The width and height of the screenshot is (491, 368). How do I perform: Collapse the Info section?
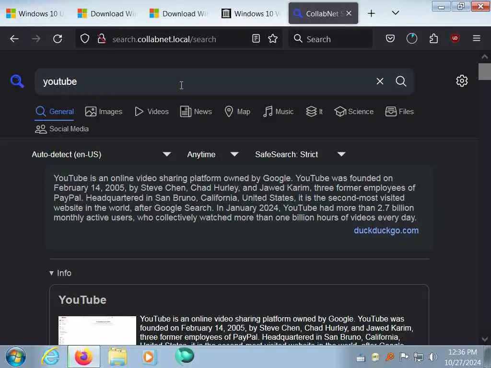[x=60, y=273]
